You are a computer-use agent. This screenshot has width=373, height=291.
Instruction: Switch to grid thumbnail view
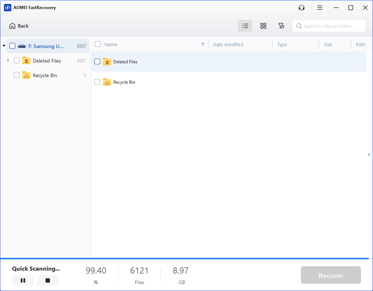point(263,26)
